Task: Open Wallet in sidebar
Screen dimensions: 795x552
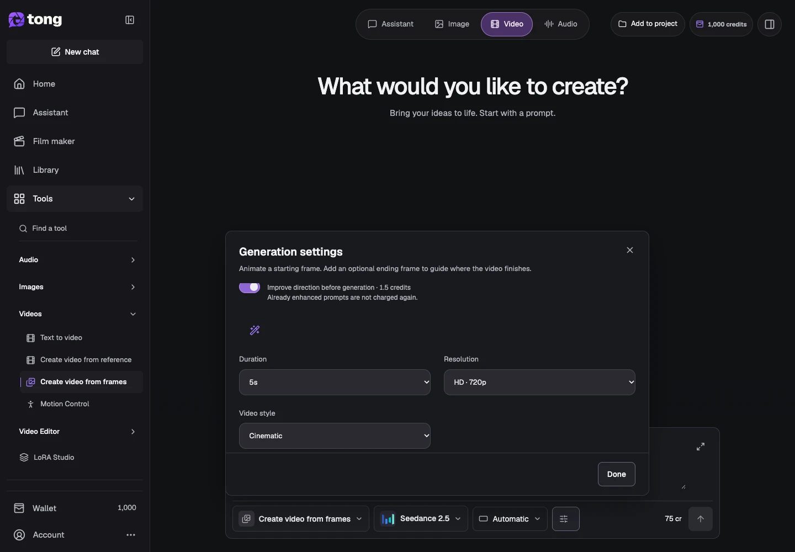Action: tap(75, 508)
